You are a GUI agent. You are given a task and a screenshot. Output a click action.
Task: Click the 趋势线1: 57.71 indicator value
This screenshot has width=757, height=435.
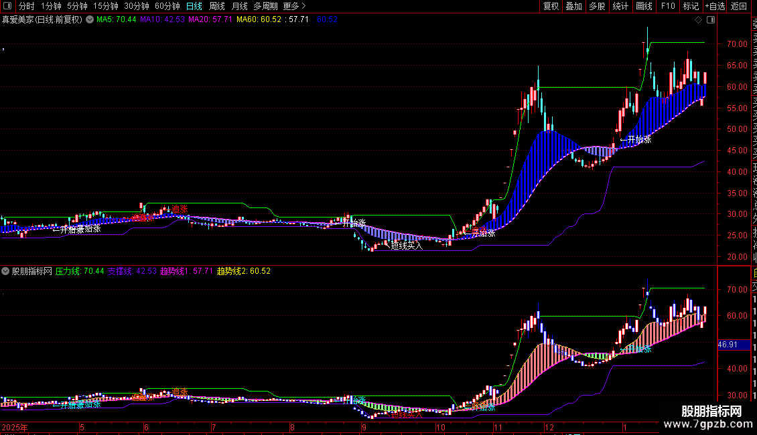(x=186, y=271)
